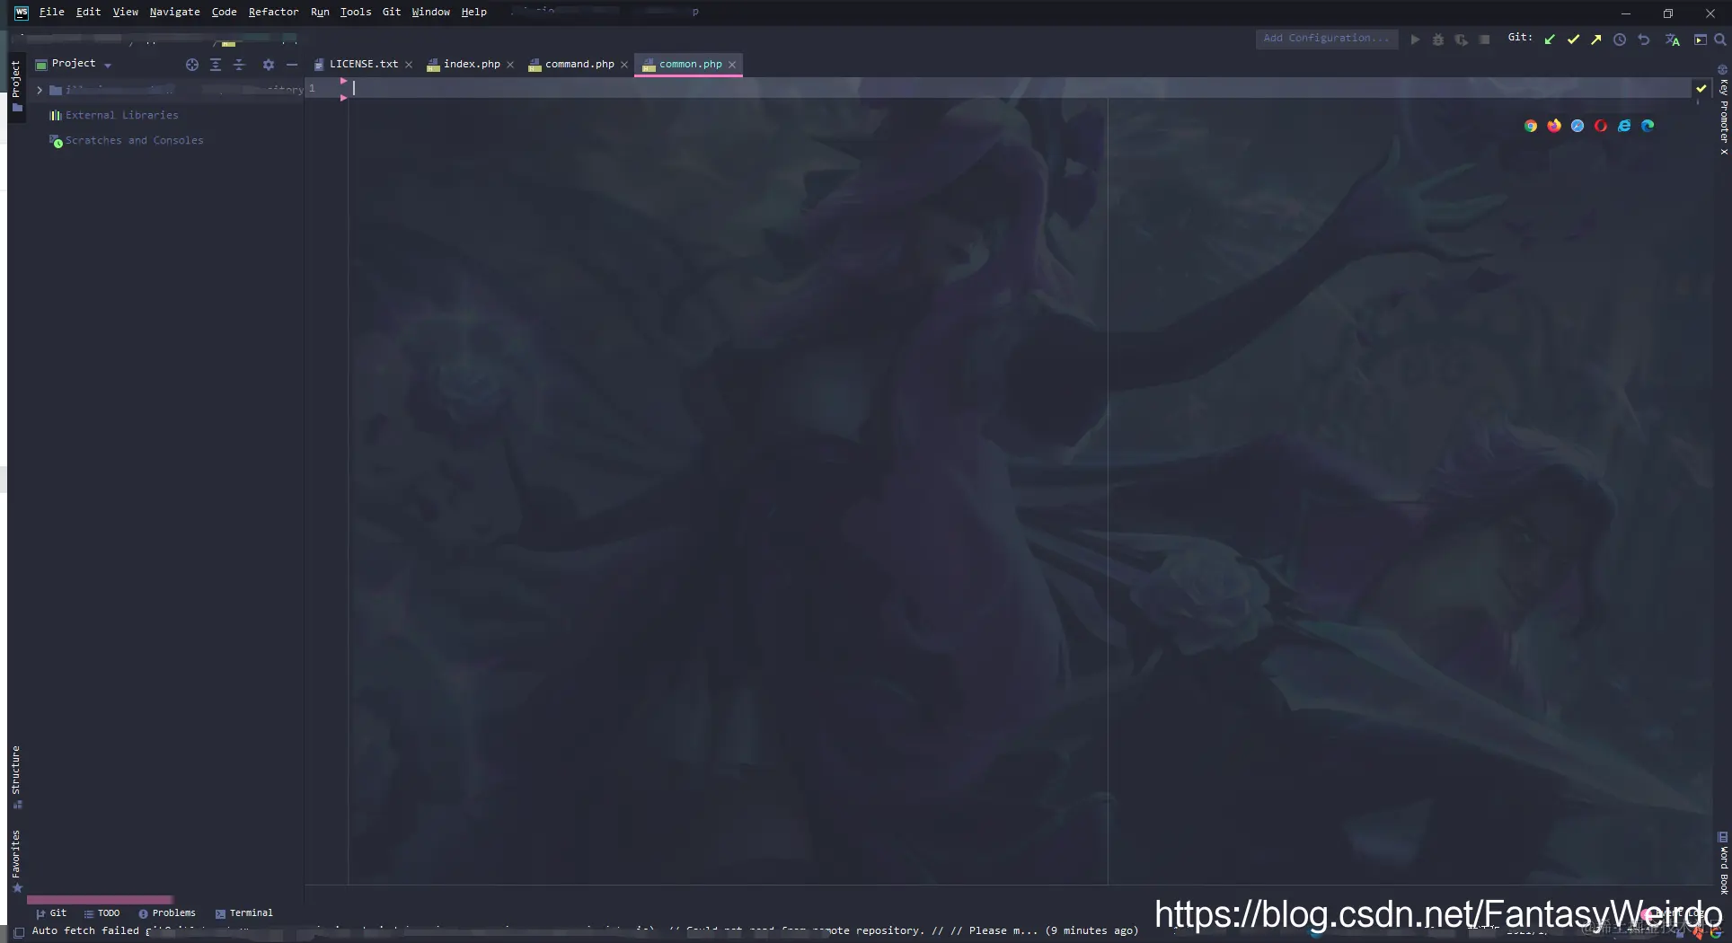Close the common.php tab
The height and width of the screenshot is (943, 1732).
pyautogui.click(x=732, y=65)
